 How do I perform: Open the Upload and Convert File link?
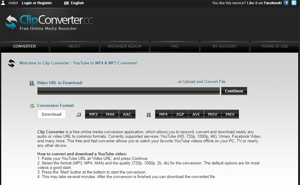pos(204,82)
